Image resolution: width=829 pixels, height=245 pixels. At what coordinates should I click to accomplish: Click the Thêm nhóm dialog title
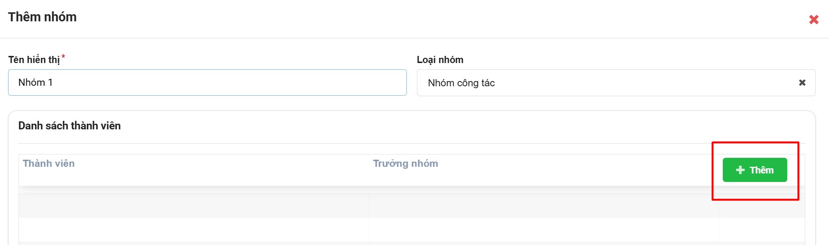(x=42, y=17)
